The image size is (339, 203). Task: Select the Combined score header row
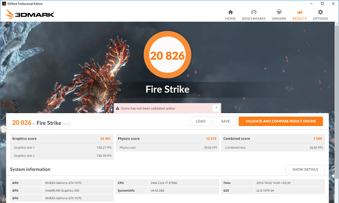point(273,139)
